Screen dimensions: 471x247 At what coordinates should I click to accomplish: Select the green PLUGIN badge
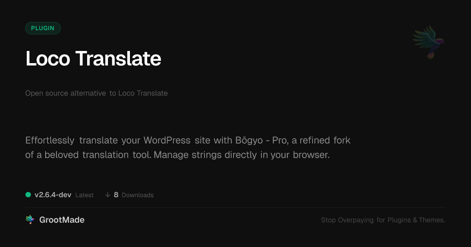43,28
